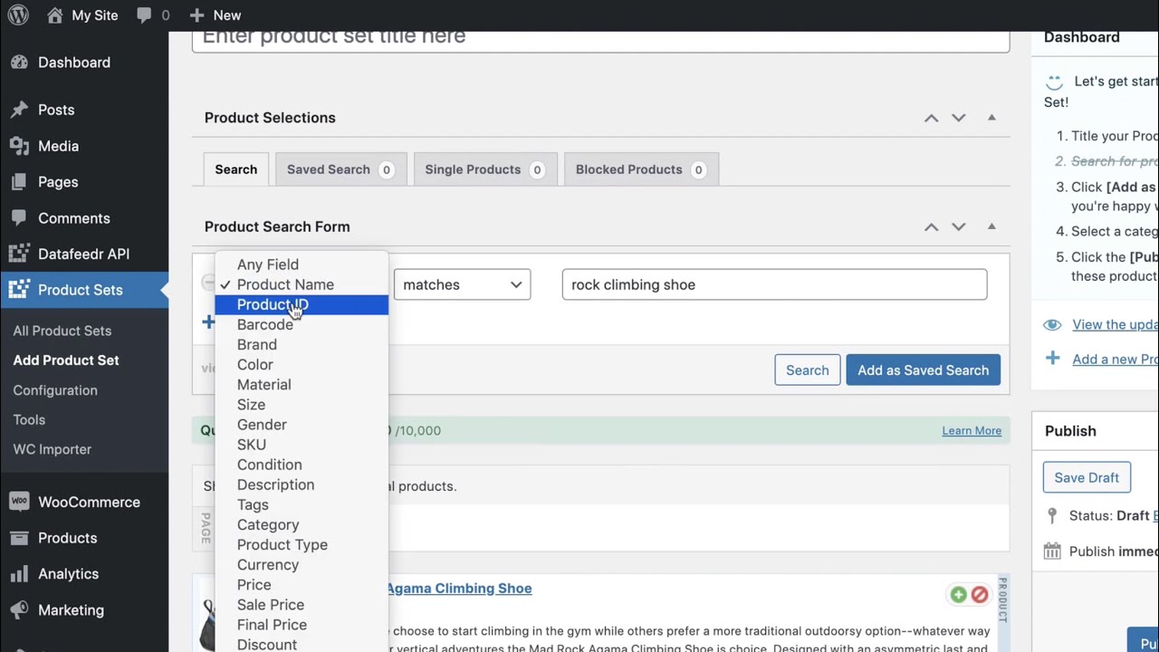Open comments bubble in admin bar

144,15
